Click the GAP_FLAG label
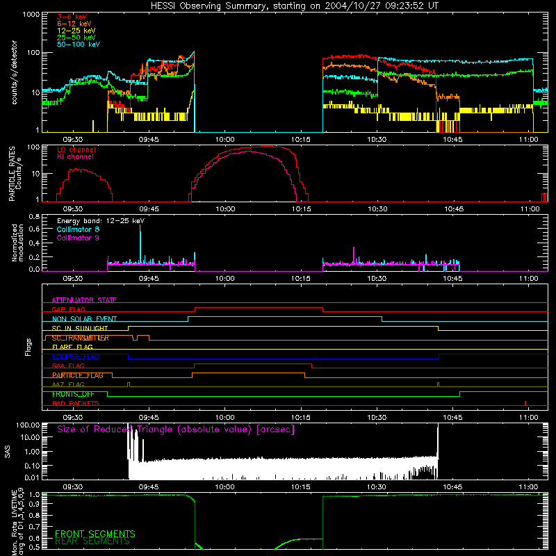 click(68, 309)
